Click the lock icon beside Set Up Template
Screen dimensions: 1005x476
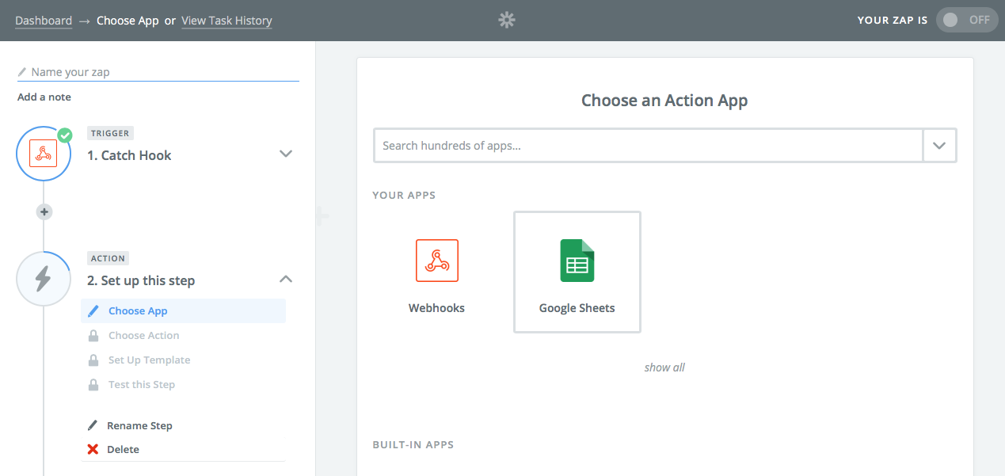click(93, 360)
